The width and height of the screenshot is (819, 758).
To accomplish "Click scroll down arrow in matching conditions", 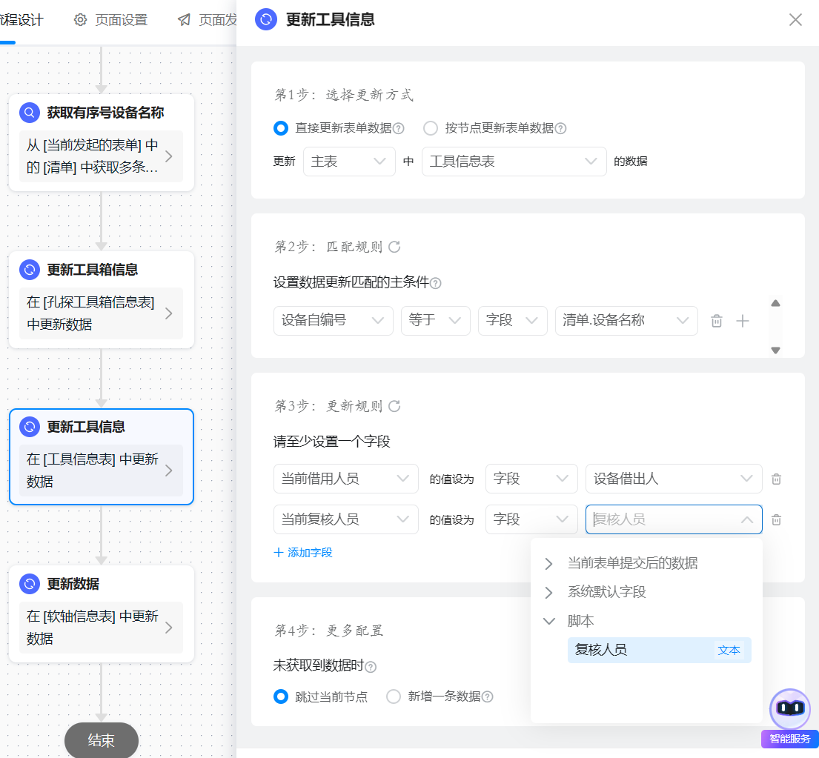I will pyautogui.click(x=776, y=350).
